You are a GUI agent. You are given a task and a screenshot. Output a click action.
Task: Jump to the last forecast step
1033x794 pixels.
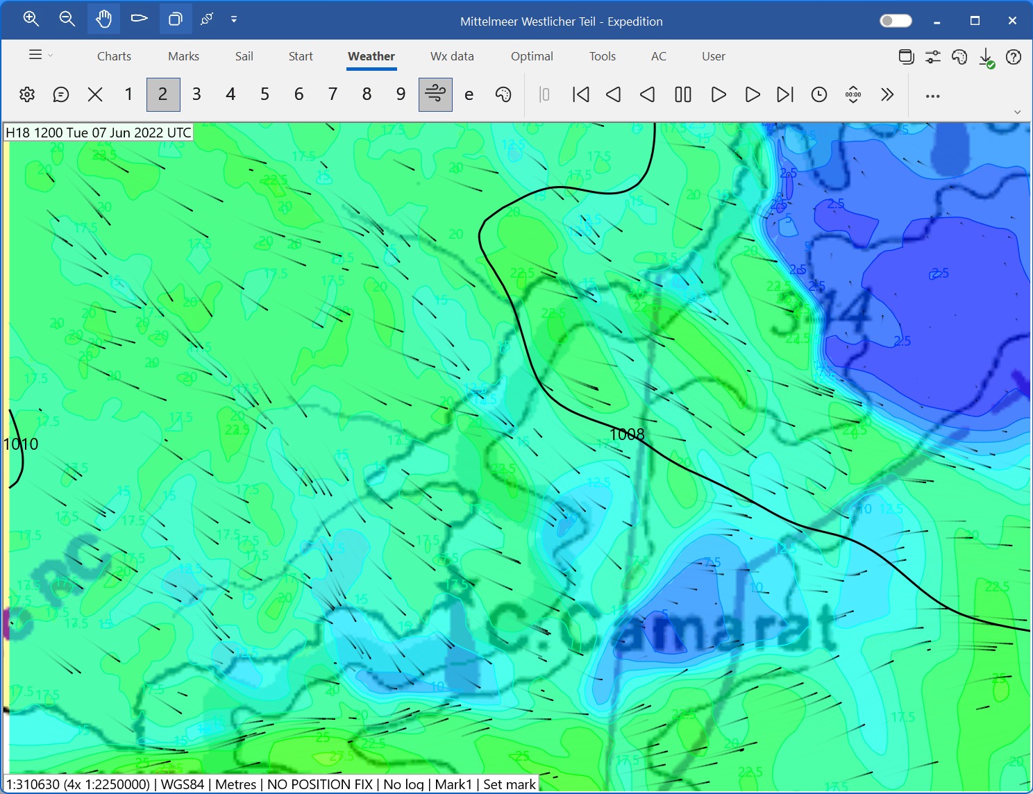click(x=785, y=94)
